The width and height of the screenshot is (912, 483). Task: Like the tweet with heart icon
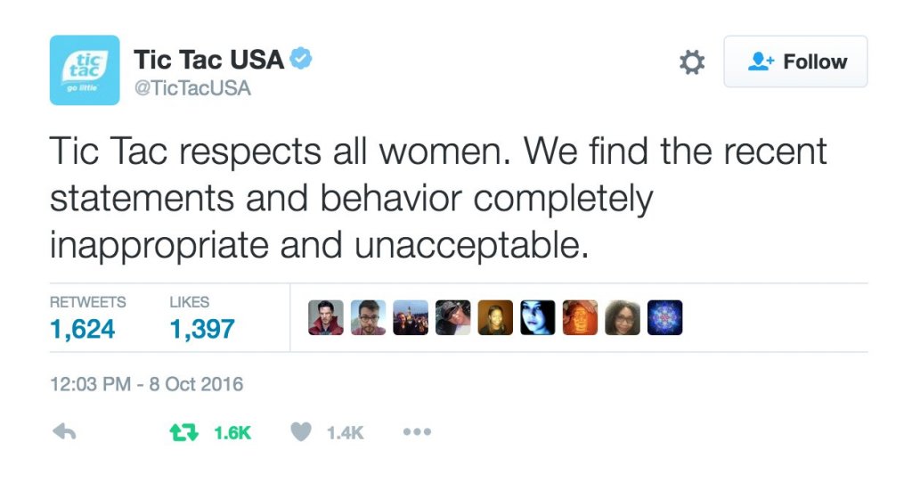(301, 432)
